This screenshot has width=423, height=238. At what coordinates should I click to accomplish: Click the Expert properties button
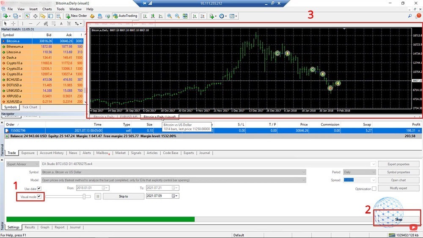[x=398, y=164]
